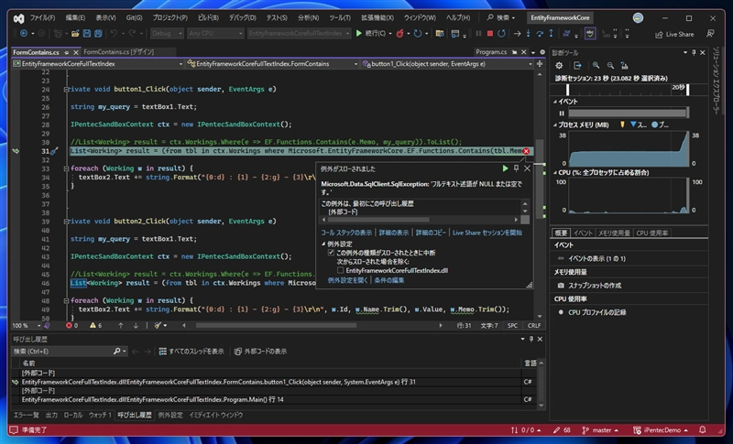Open the EntityFrameworkCoreFullTextIndex project dropdown in editor
This screenshot has height=444, width=733.
click(x=98, y=63)
